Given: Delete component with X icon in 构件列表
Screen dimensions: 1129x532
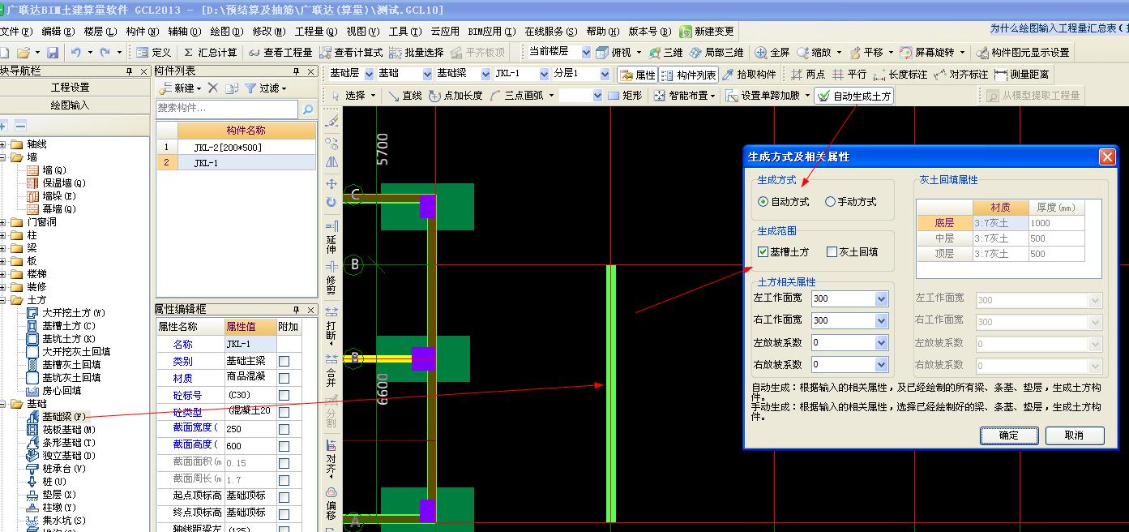Looking at the screenshot, I should pyautogui.click(x=213, y=88).
